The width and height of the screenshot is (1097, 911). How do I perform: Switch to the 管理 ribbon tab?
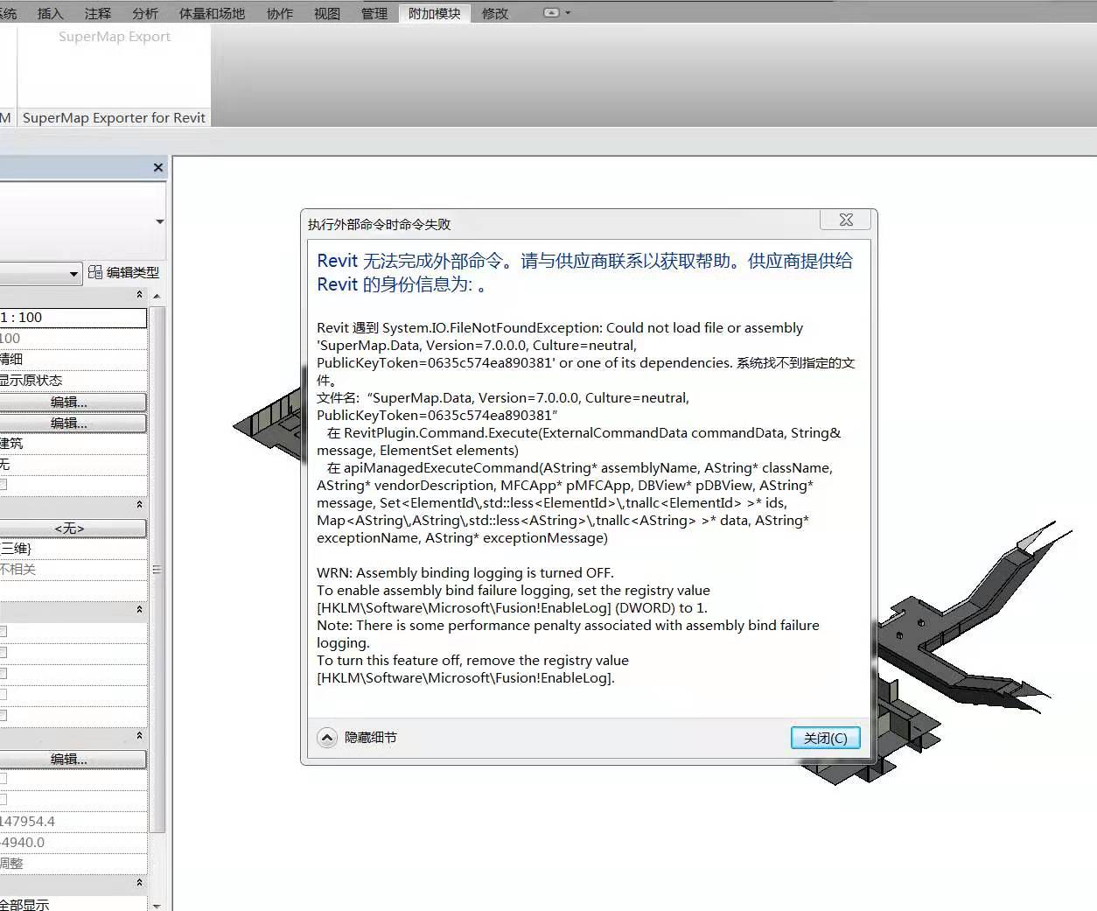[x=374, y=13]
